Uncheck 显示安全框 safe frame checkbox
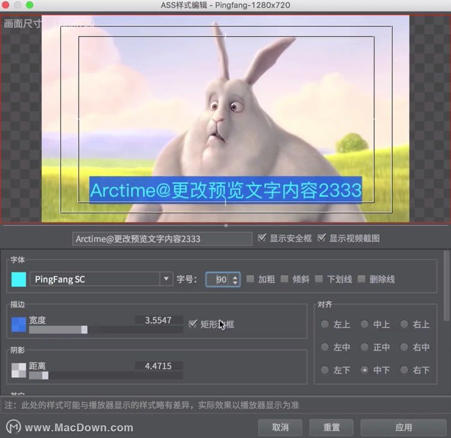The height and width of the screenshot is (438, 451). click(262, 238)
